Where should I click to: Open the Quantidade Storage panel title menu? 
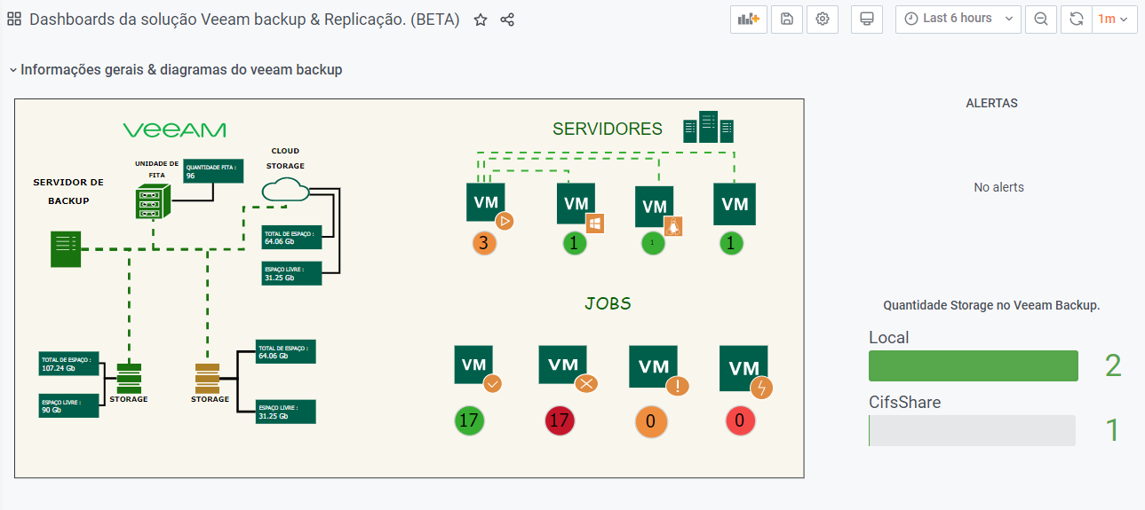991,305
